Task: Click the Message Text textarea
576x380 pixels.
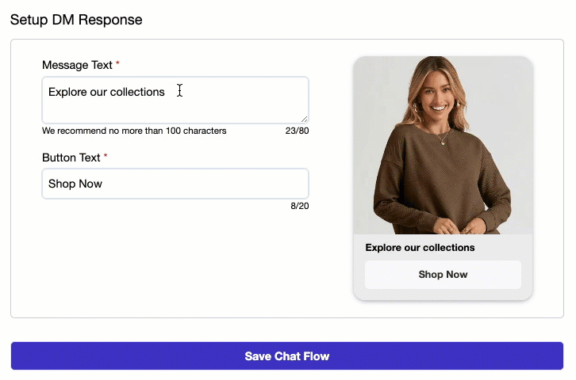Action: (175, 100)
